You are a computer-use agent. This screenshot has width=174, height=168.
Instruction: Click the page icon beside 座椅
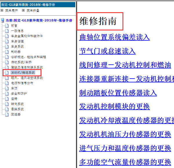click(x=7, y=99)
